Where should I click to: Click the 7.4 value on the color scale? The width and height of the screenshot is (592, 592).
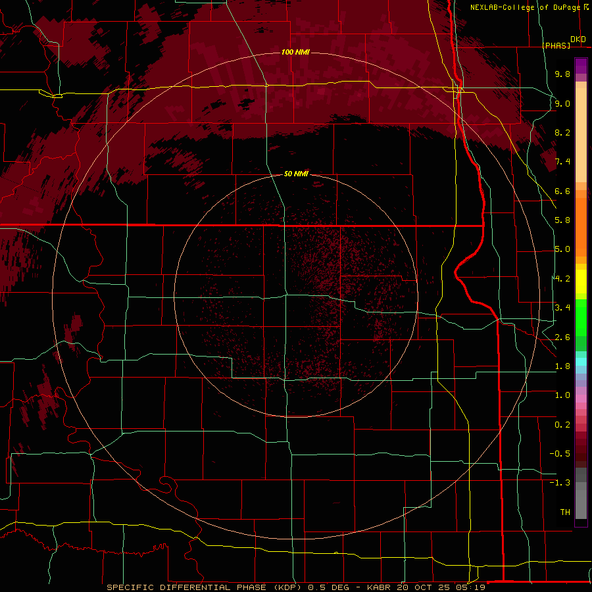tap(562, 162)
